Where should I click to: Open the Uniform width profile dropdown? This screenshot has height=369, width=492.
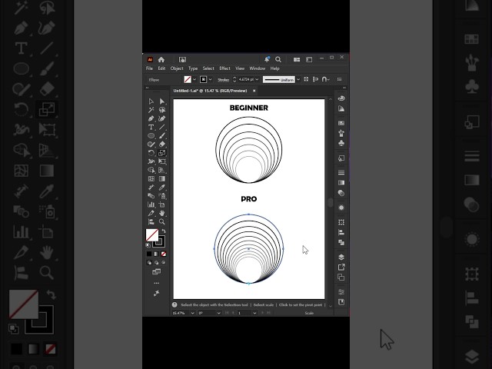point(298,80)
